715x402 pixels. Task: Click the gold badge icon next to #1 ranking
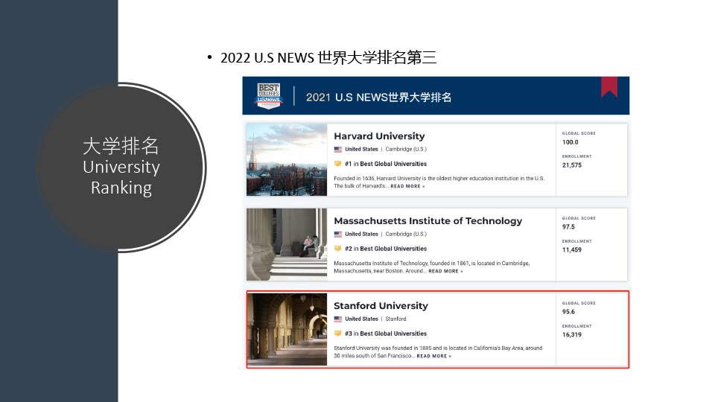click(338, 164)
